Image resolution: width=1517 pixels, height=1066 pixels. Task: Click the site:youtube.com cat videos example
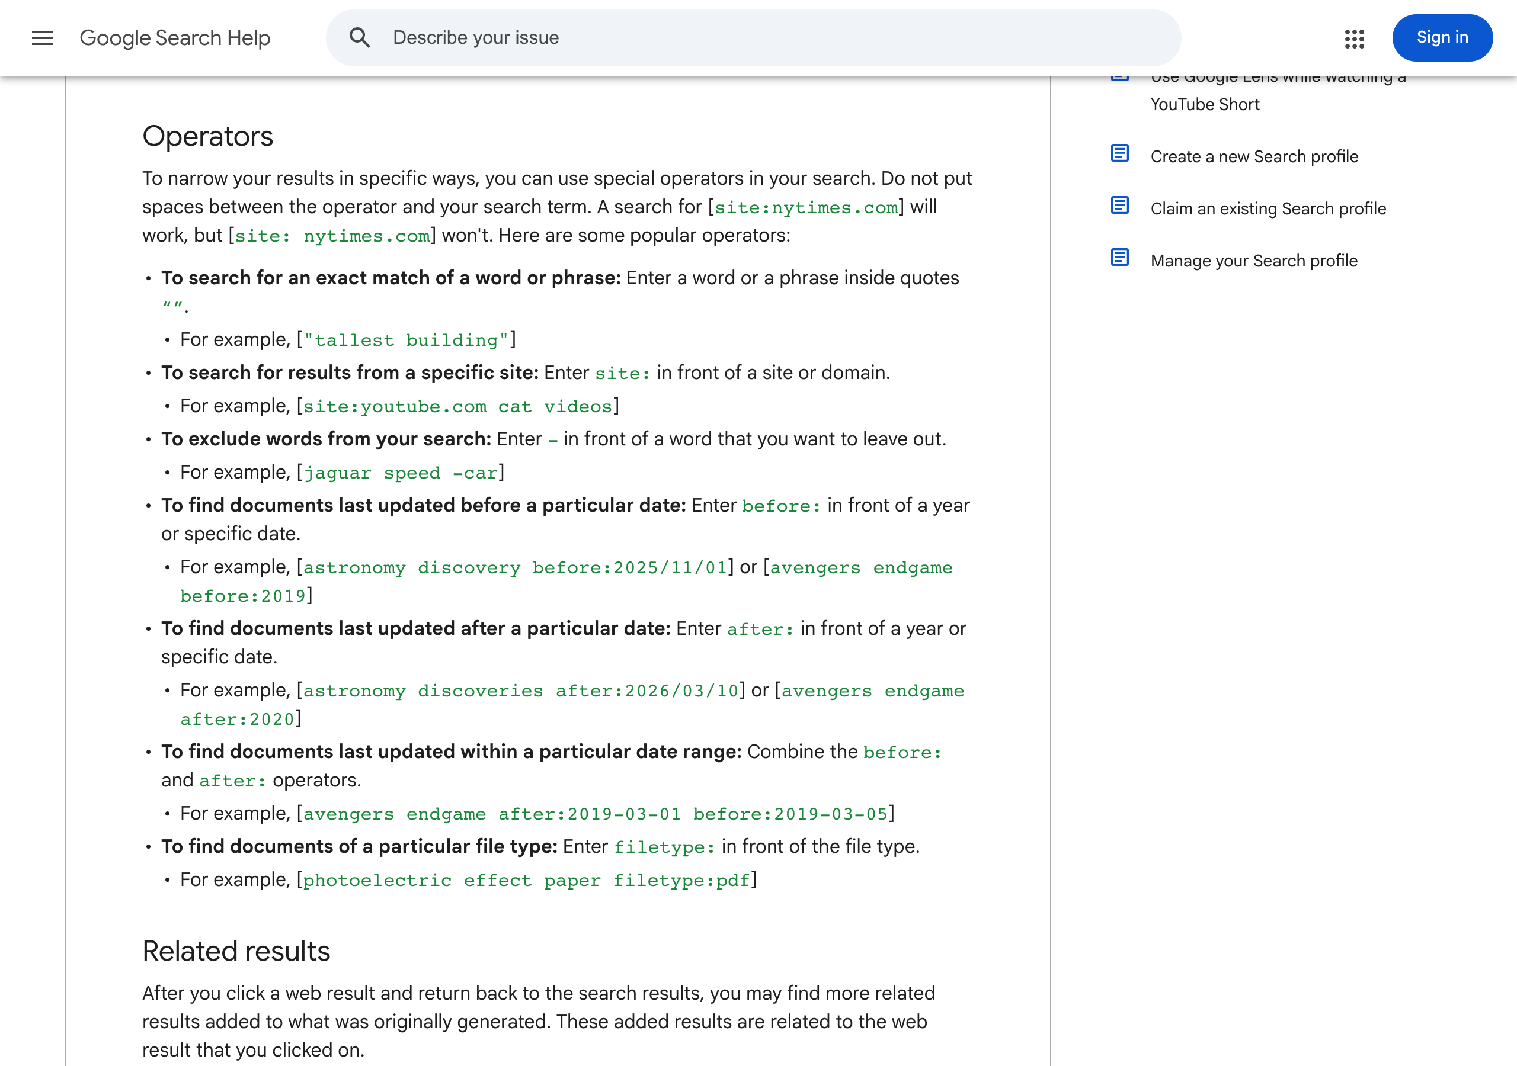tap(457, 407)
